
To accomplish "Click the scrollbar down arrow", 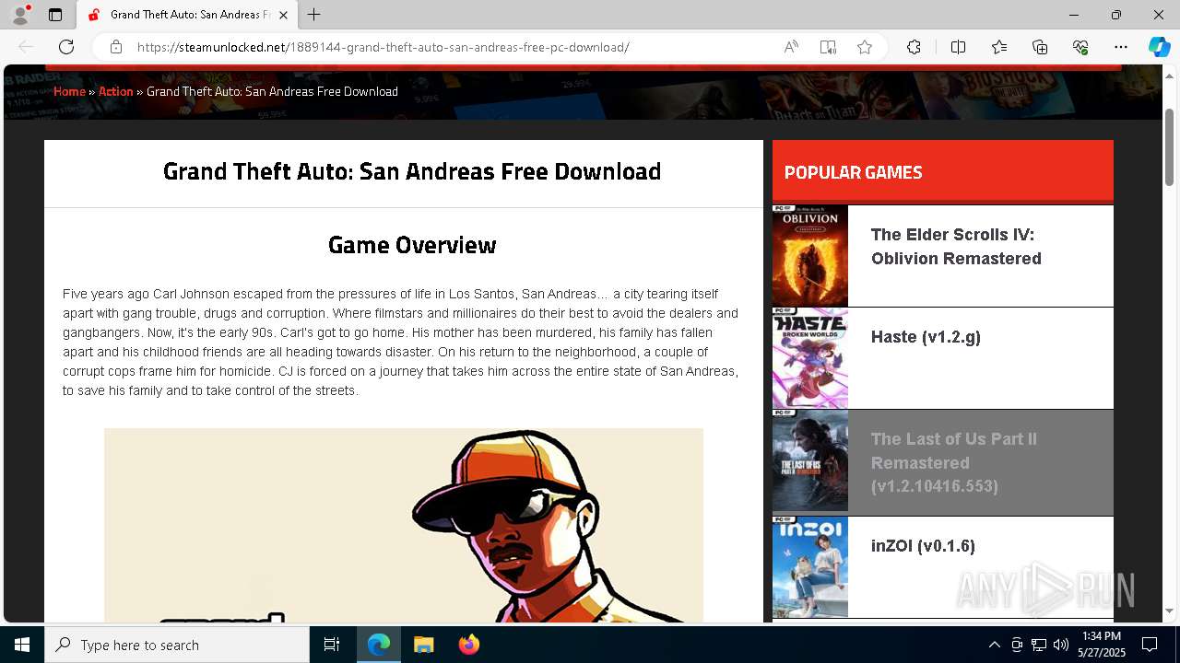I will (1170, 611).
